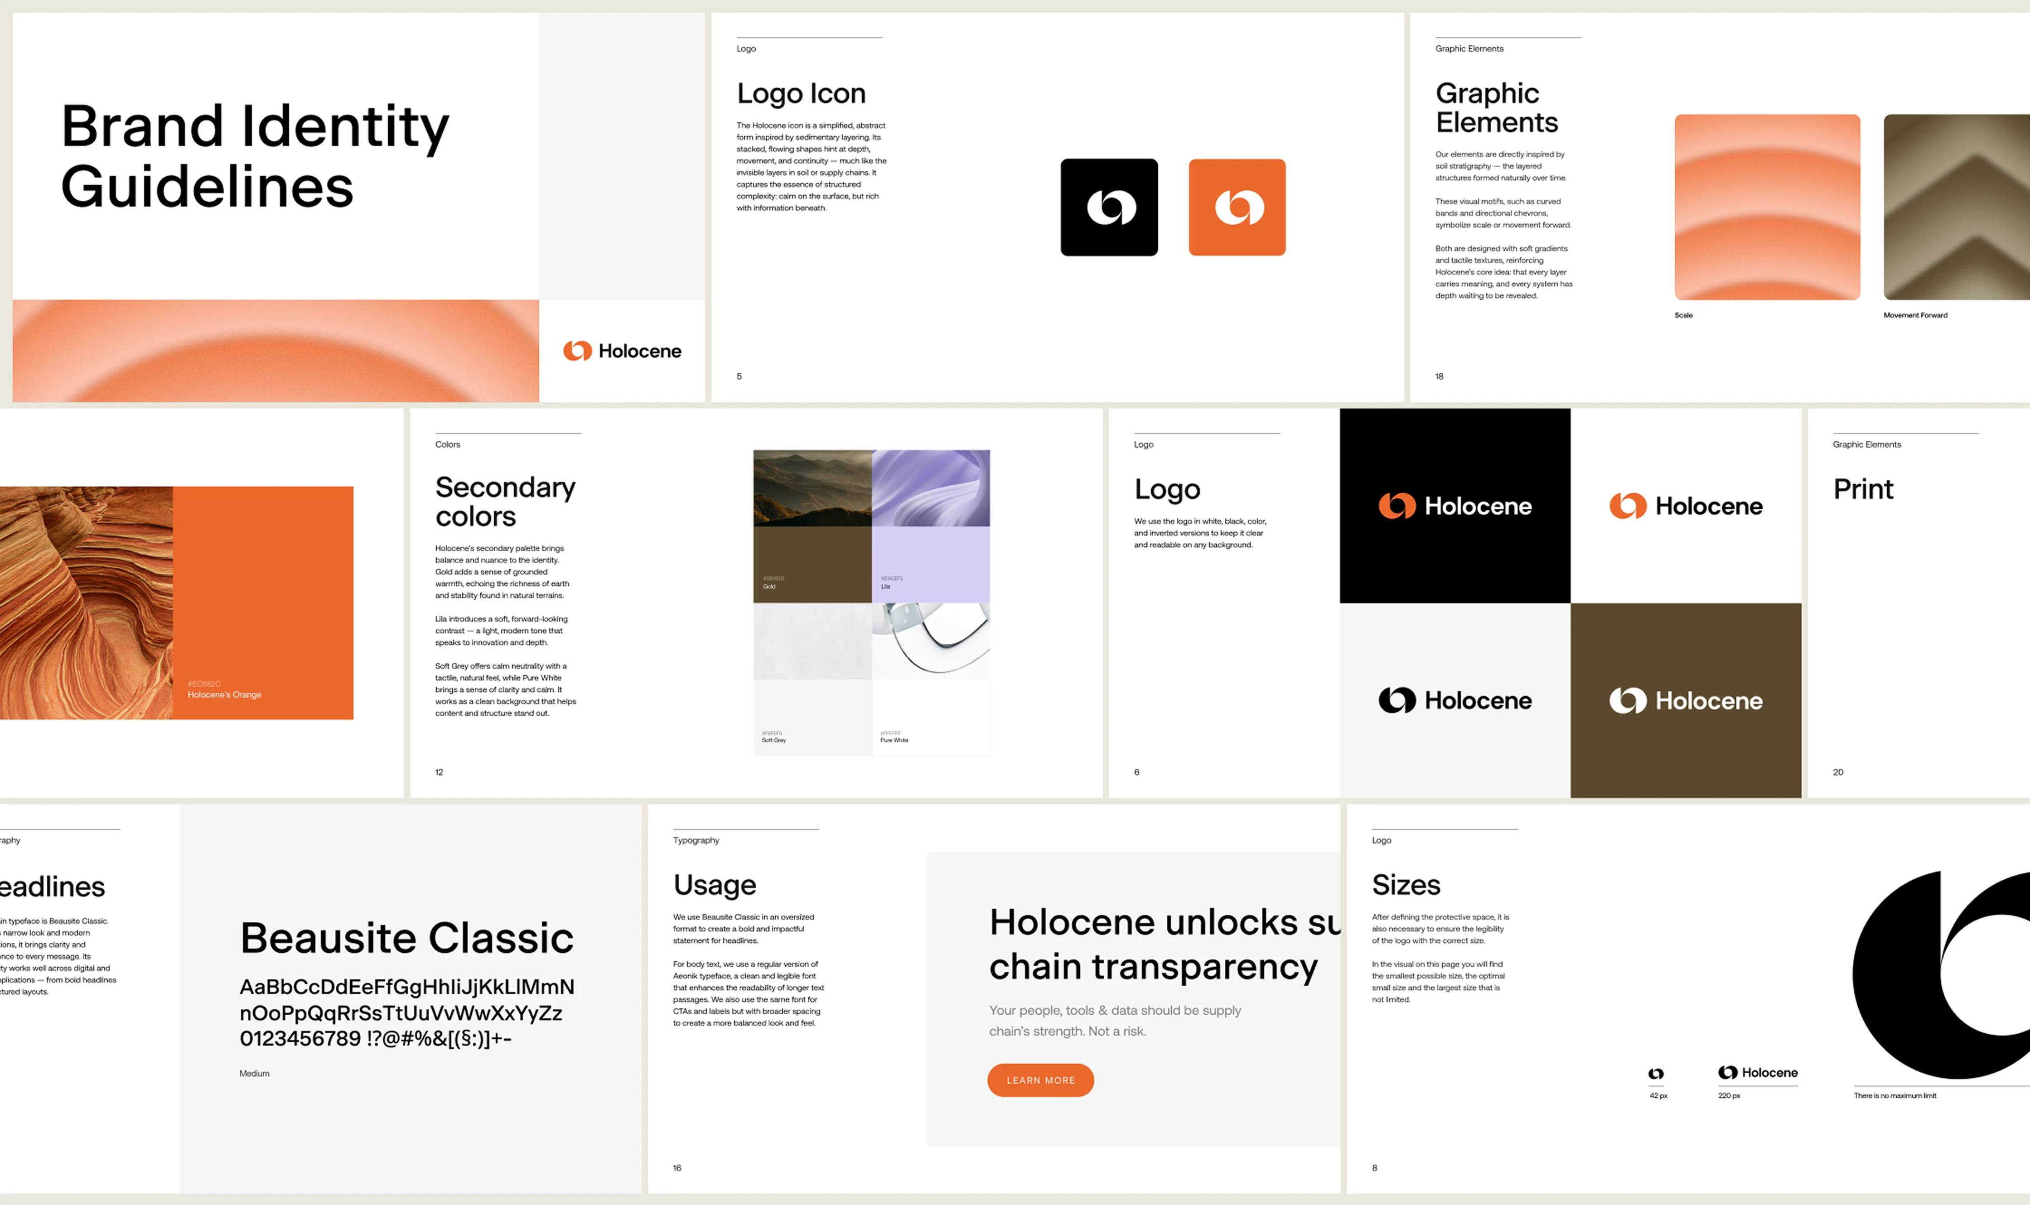
Task: Click the Holocene logo on white background
Action: [1686, 506]
